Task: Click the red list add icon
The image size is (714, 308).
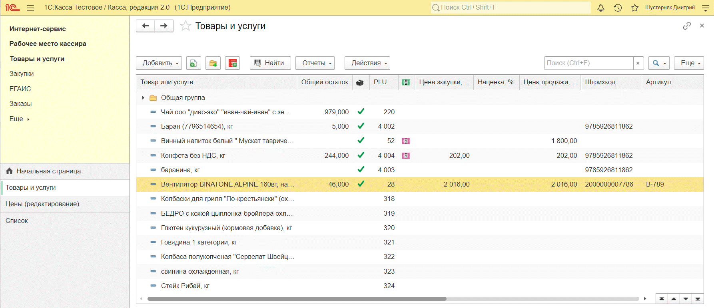Action: tap(232, 63)
